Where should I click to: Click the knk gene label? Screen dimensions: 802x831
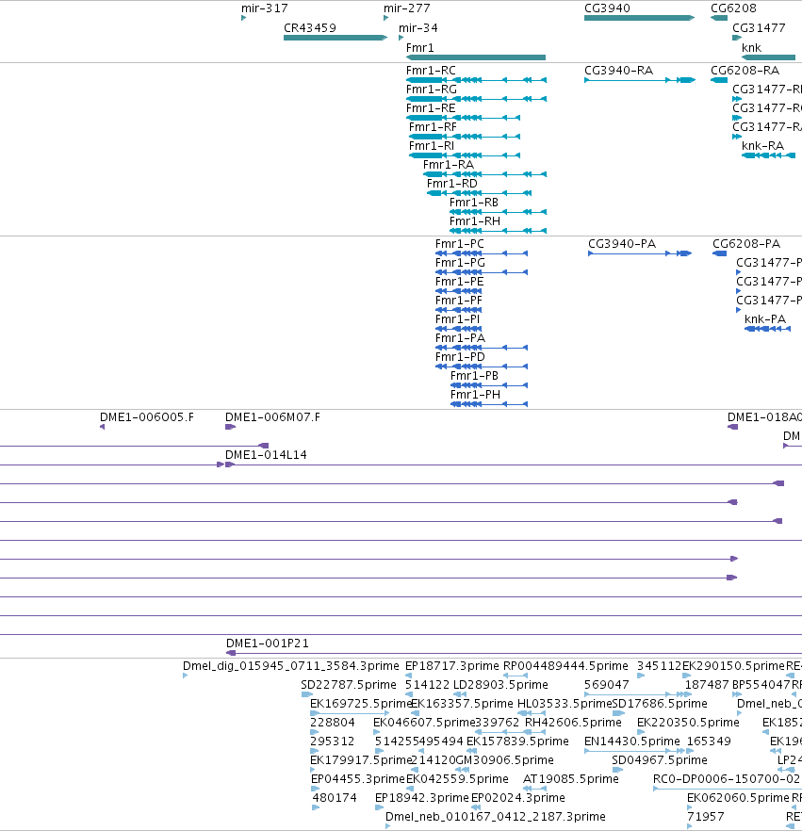tap(752, 48)
